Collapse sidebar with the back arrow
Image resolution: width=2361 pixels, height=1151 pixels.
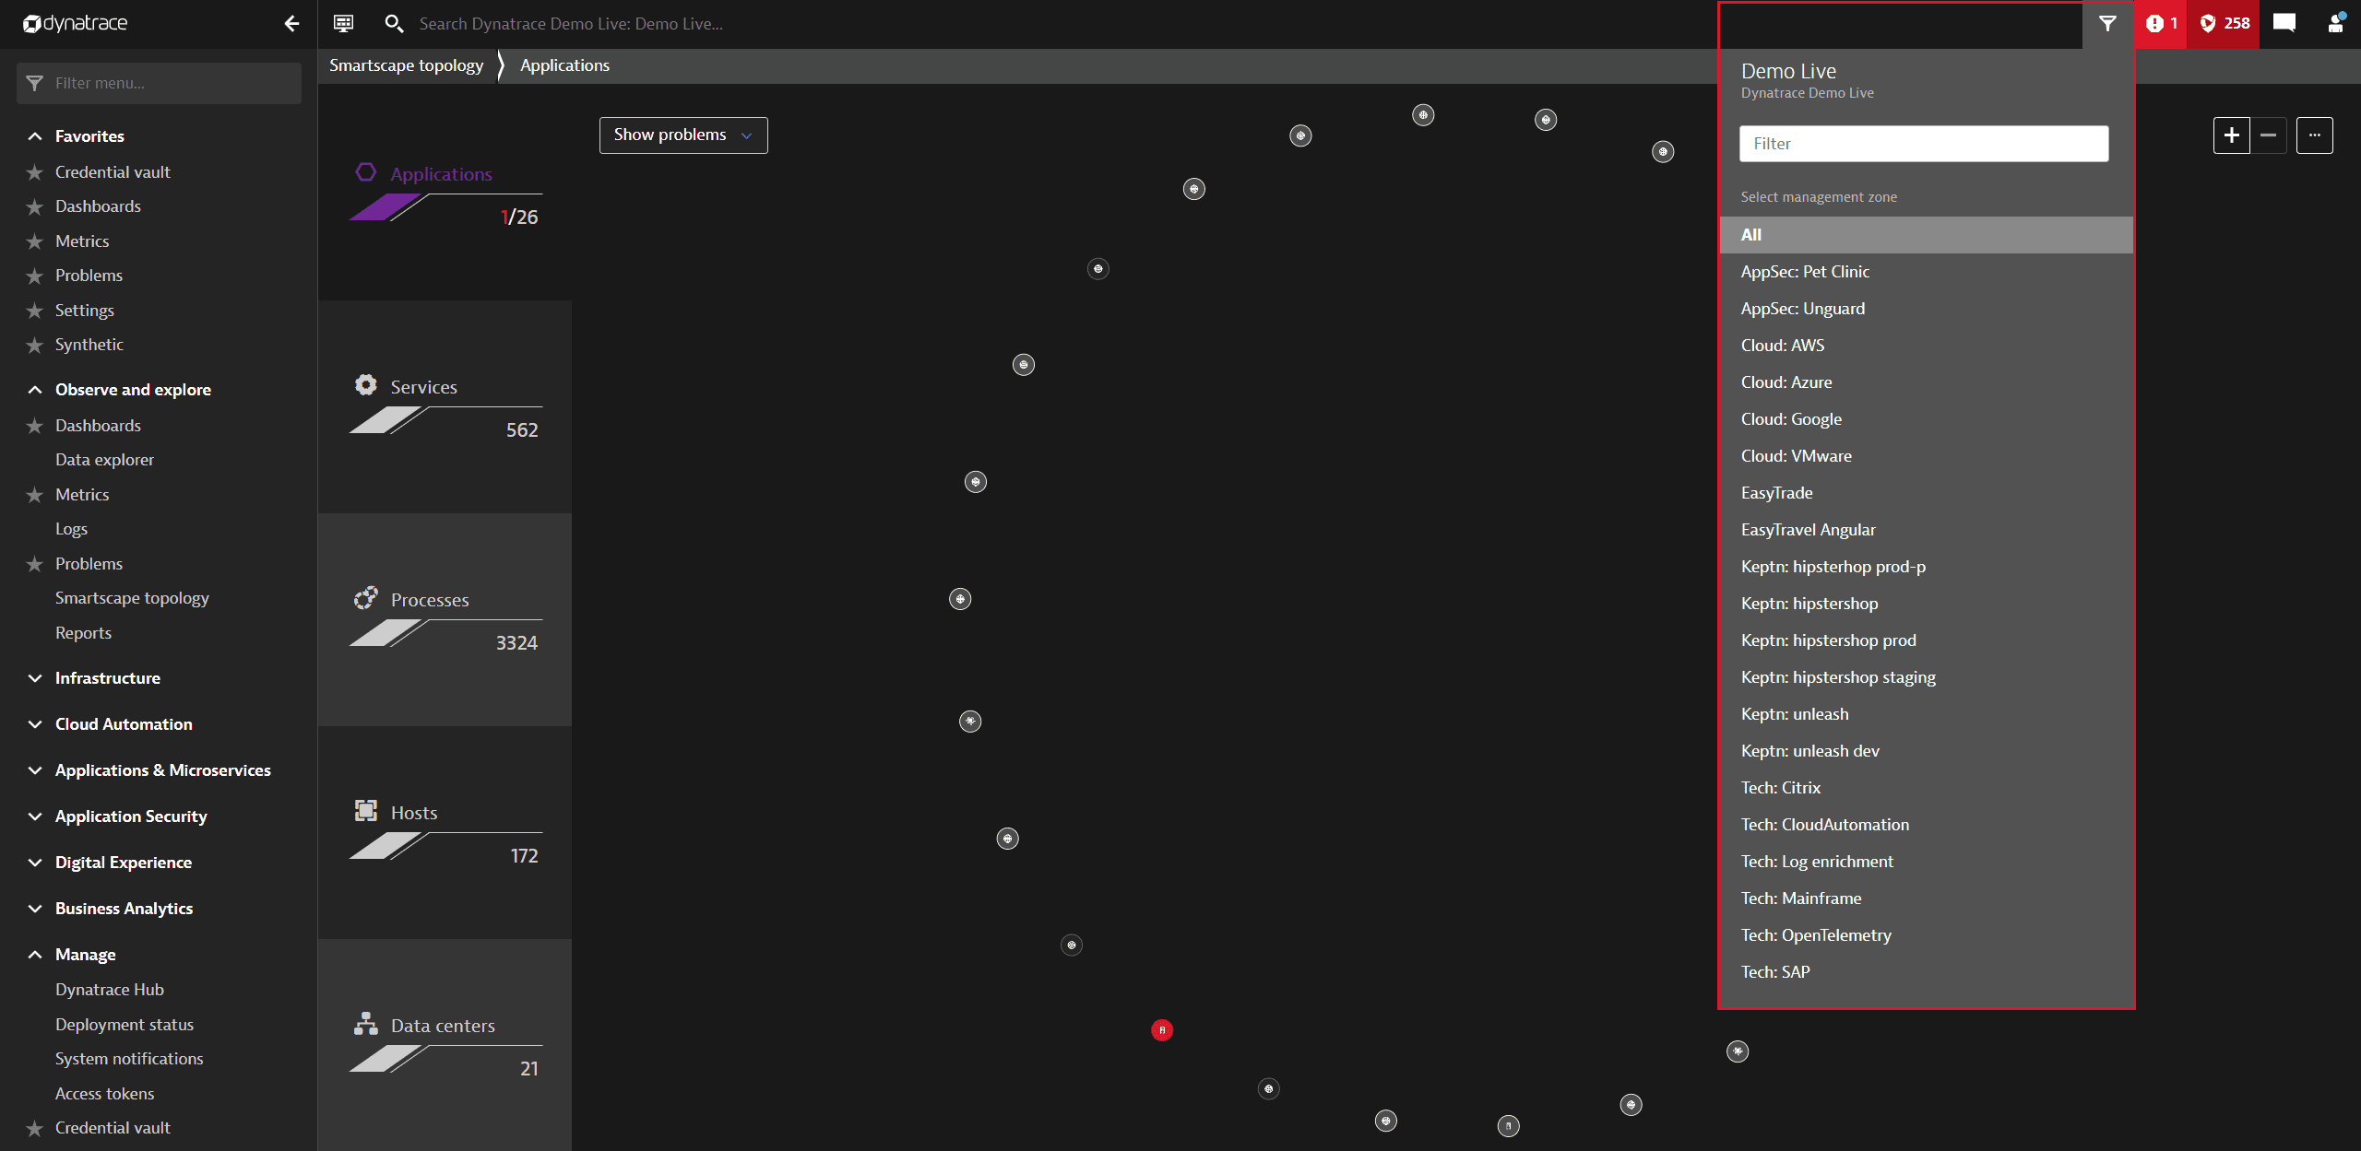tap(291, 24)
